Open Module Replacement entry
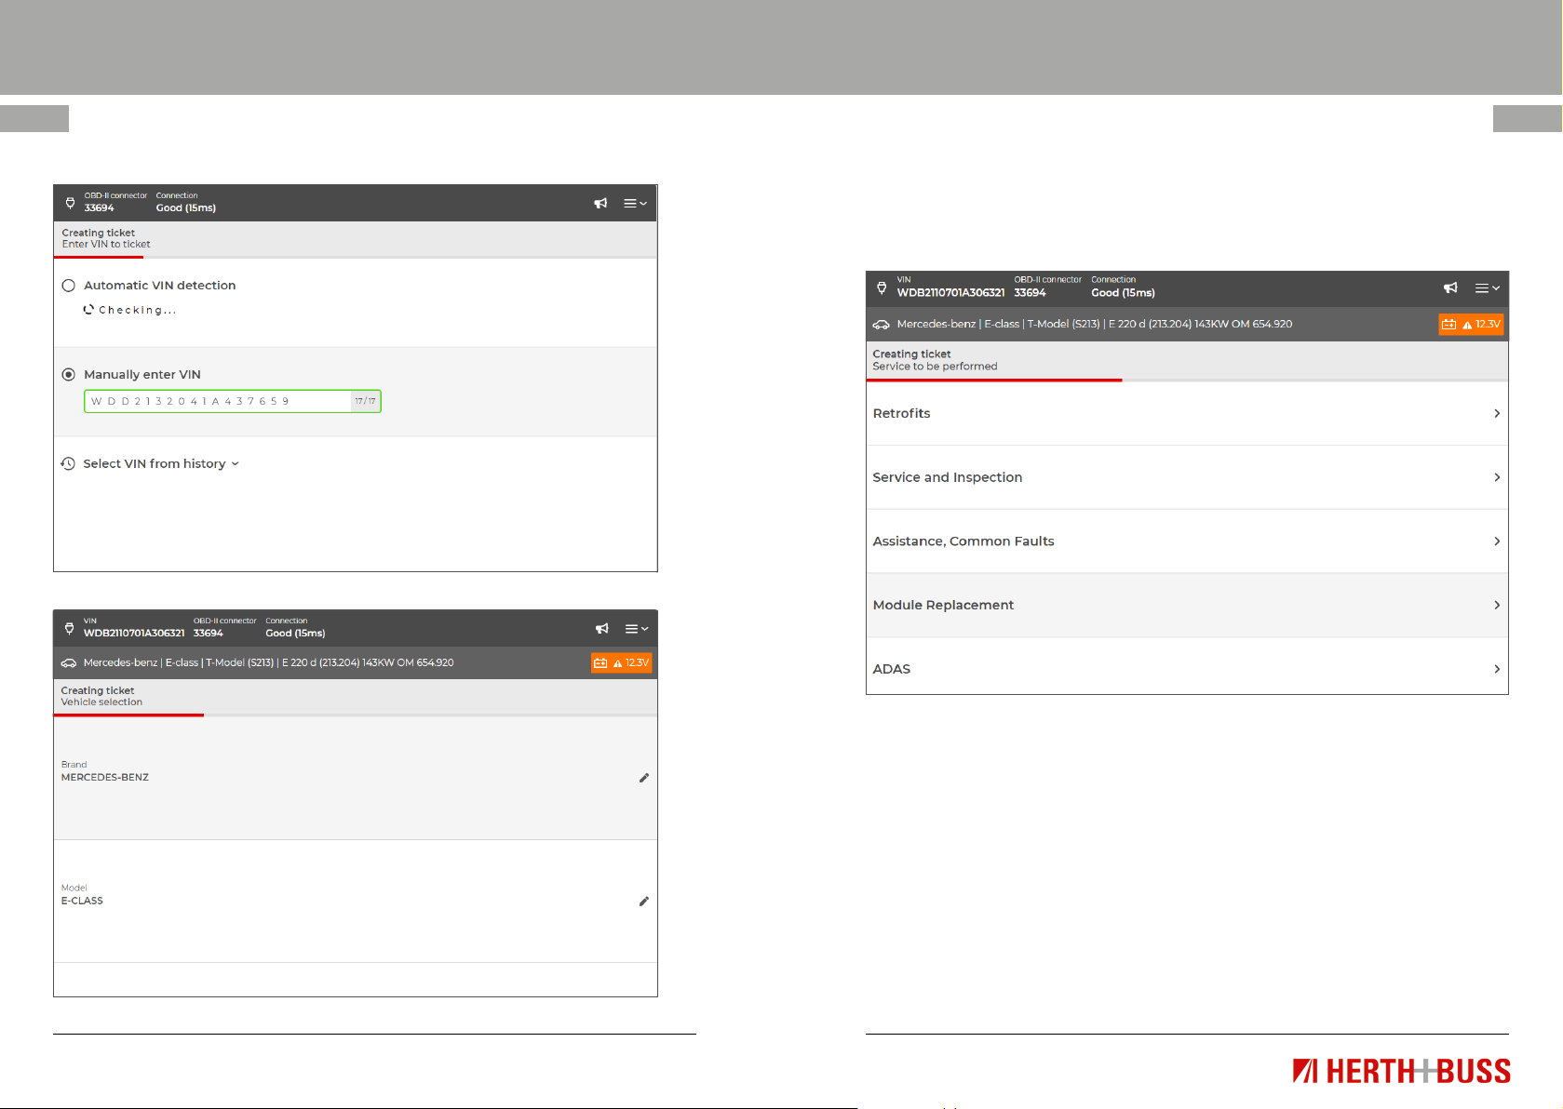 pos(1187,605)
